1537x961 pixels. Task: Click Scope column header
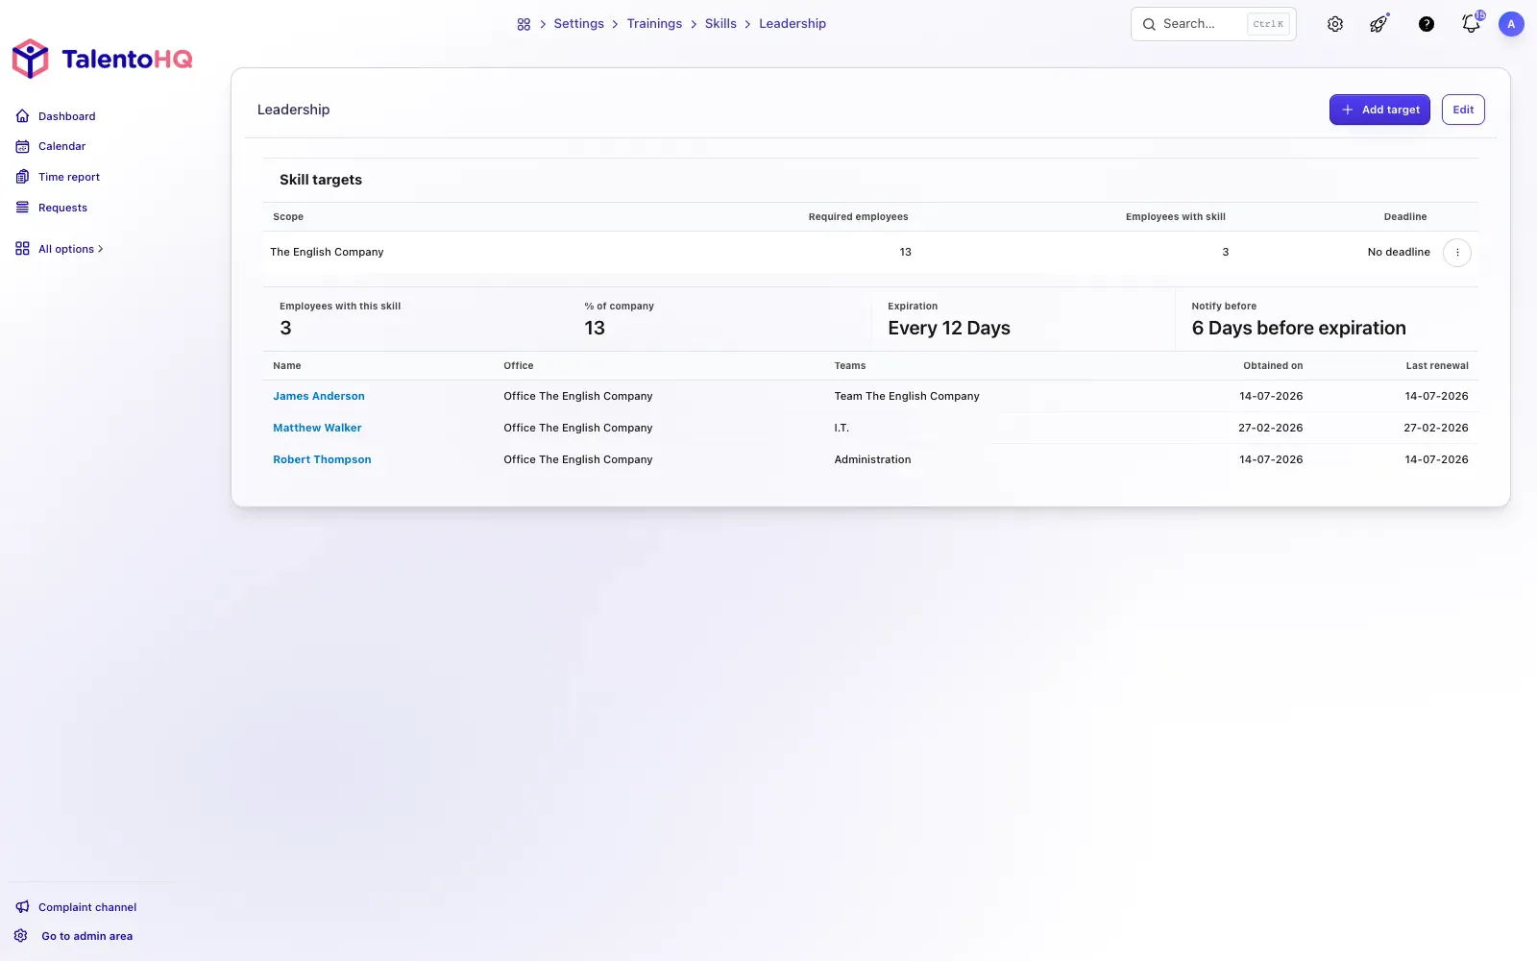(288, 216)
